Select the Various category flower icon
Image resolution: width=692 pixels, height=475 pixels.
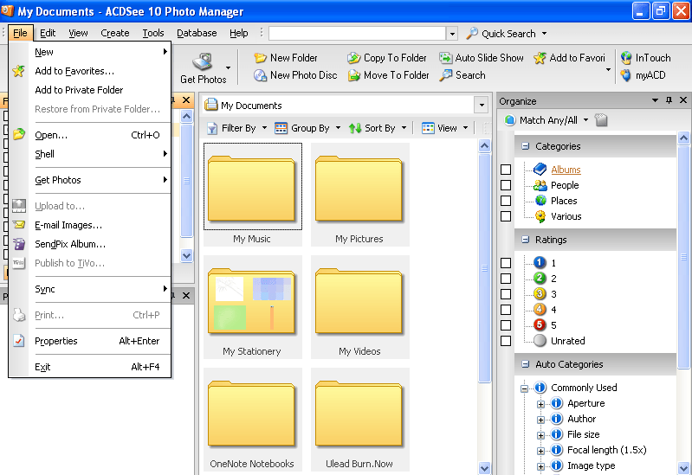540,216
